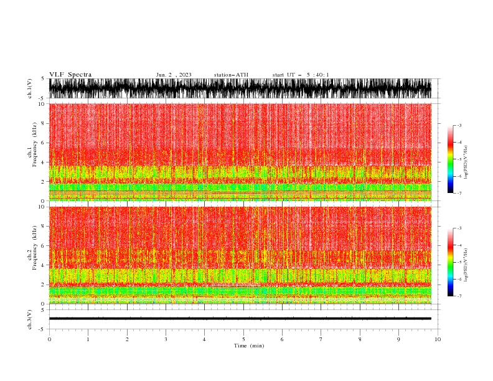The width and height of the screenshot is (493, 381).
Task: Click time axis tick label "6"
Action: pos(282,339)
